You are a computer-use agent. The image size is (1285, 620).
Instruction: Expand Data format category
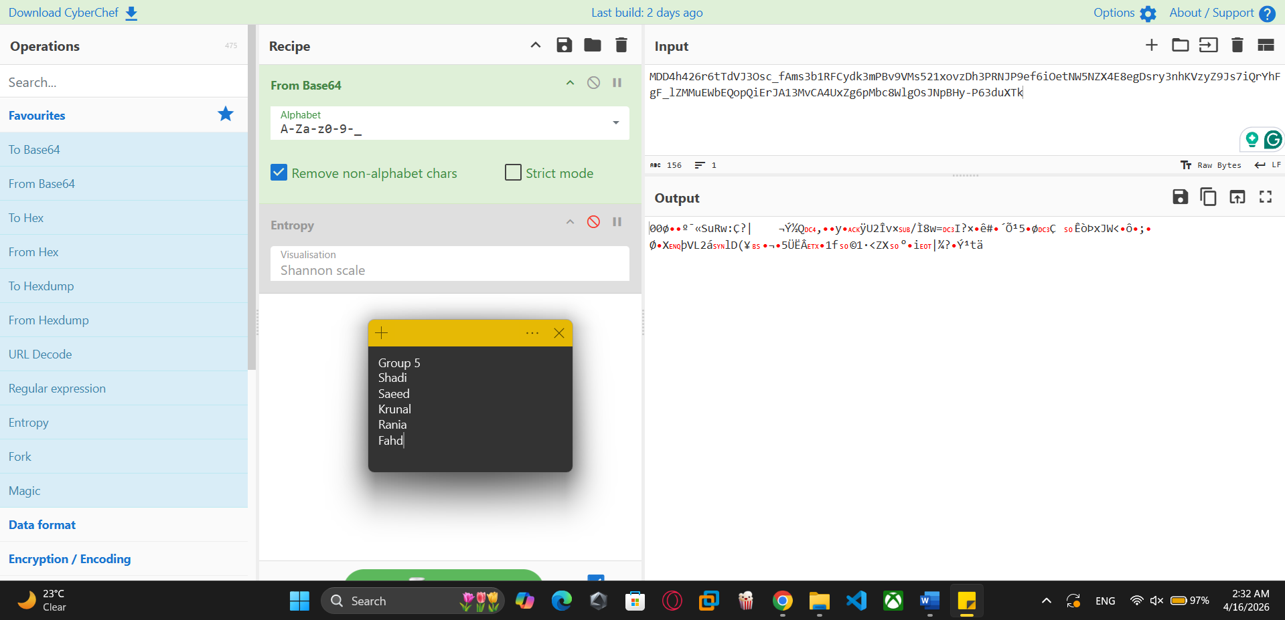124,525
